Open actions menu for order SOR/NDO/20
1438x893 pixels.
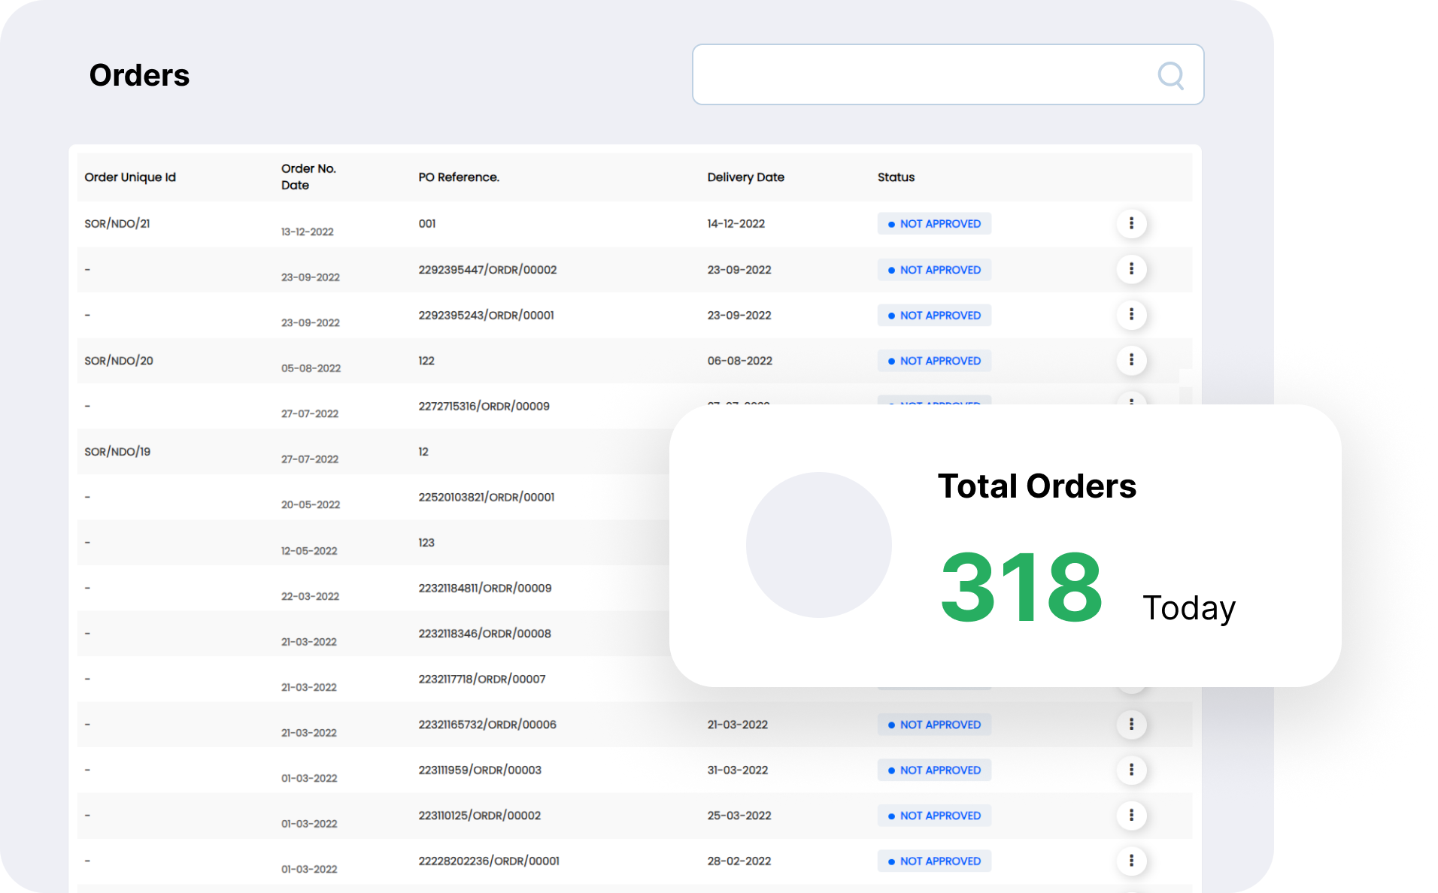point(1130,360)
